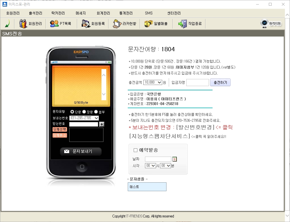Click the 받는번호 input field
The width and height of the screenshot is (290, 222).
pos(84,124)
